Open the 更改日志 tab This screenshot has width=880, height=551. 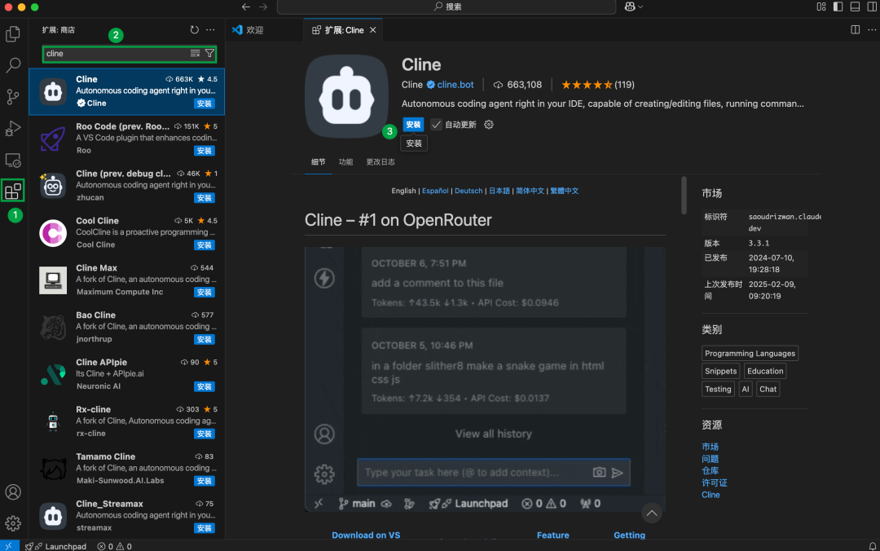point(381,161)
